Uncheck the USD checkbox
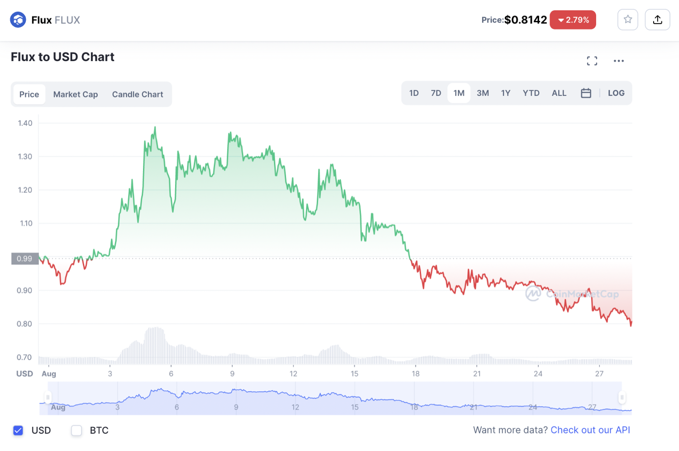Image resolution: width=679 pixels, height=451 pixels. pos(18,430)
